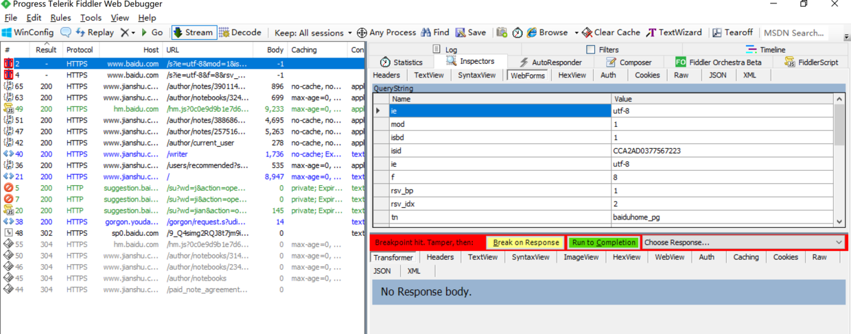
Task: Open the TextWizard tool
Action: pyautogui.click(x=674, y=32)
